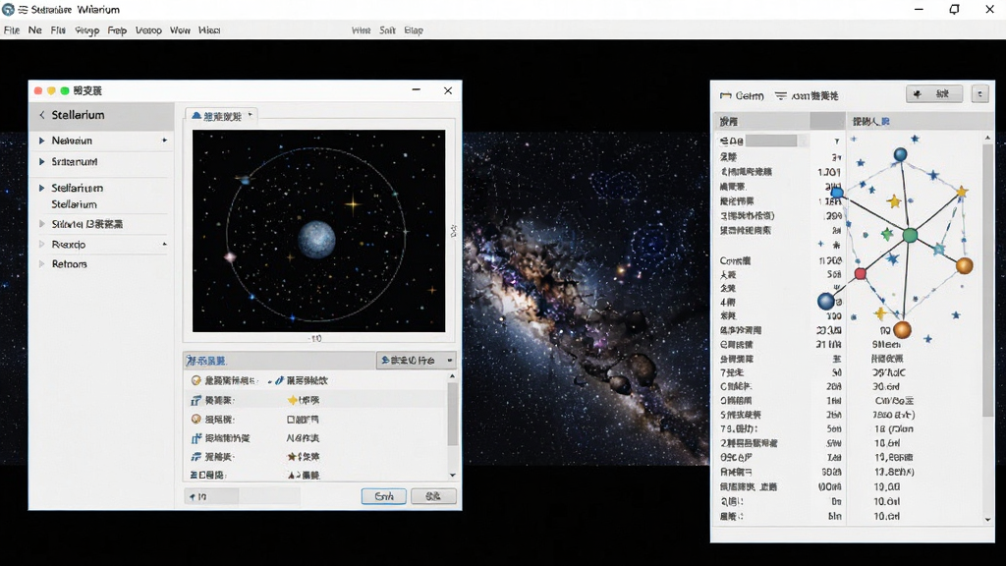
Task: Click the dark star icon in fifth property row
Action: point(292,457)
